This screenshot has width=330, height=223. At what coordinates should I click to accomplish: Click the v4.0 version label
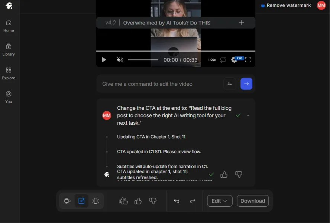point(110,23)
